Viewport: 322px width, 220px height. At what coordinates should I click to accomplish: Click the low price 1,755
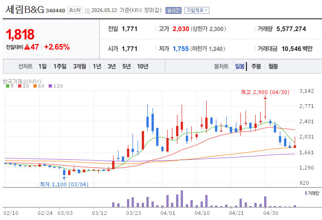(x=181, y=49)
